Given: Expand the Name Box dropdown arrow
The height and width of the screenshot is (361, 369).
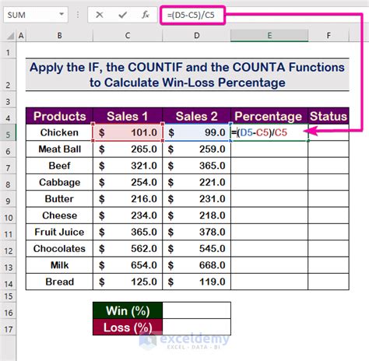Looking at the screenshot, I should 61,14.
